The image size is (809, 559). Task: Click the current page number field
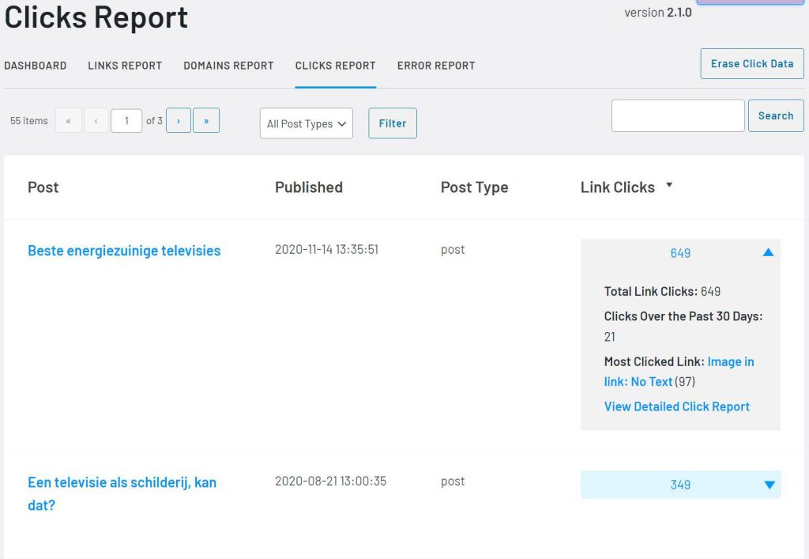(x=126, y=120)
